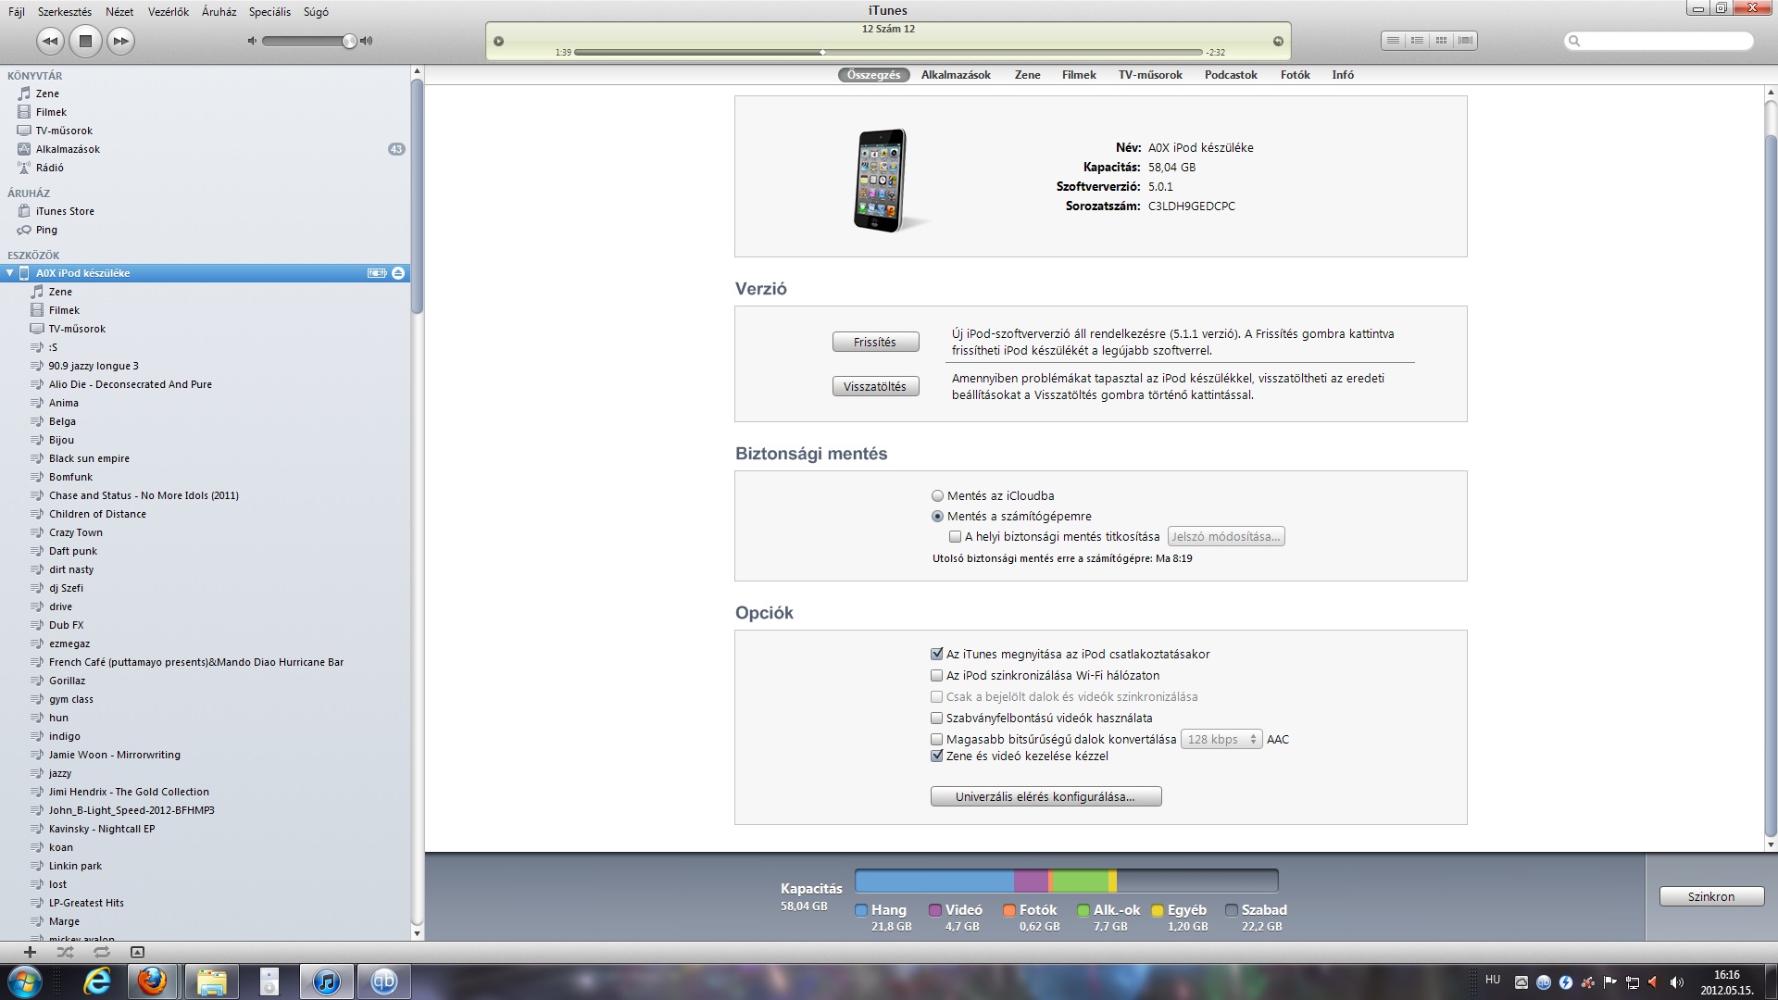This screenshot has height=1000, width=1778.
Task: Open the Dub FX playlist
Action: pyautogui.click(x=66, y=625)
